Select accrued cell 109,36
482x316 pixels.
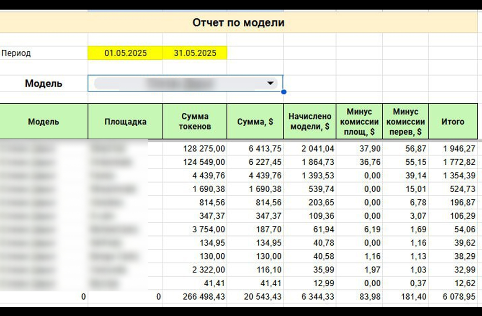point(310,216)
